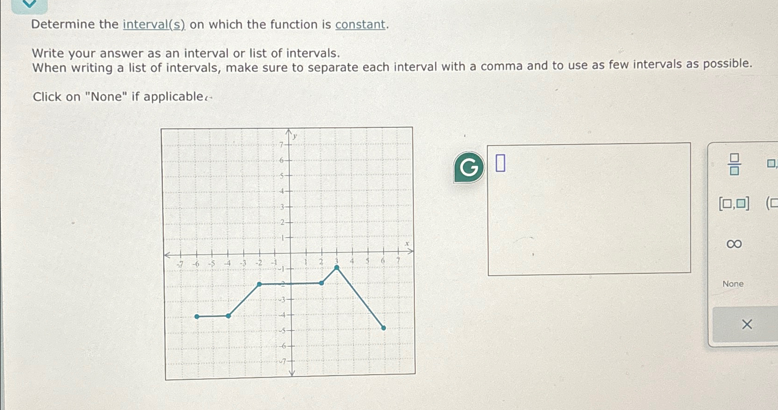This screenshot has height=410, width=778.
Task: Select the purple answer placeholder box
Action: (x=500, y=163)
